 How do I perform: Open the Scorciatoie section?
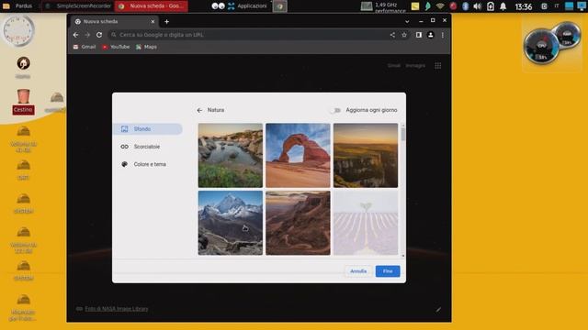[x=147, y=147]
